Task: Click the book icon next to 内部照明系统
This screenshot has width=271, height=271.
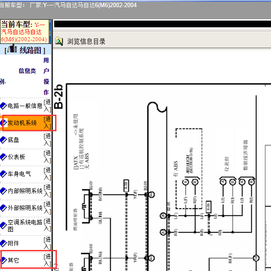Action: point(3,191)
